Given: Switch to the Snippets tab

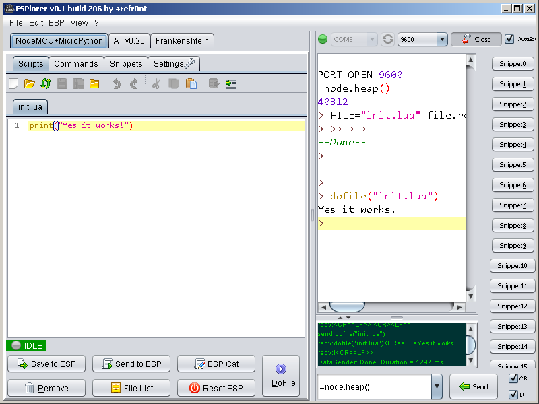Looking at the screenshot, I should coord(126,64).
